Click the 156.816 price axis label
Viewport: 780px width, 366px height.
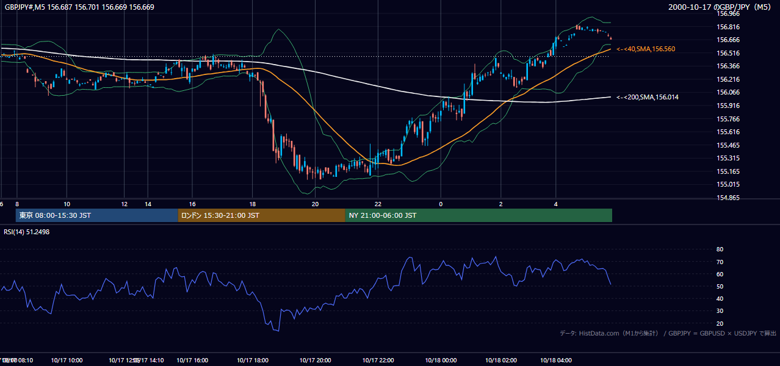[x=729, y=27]
